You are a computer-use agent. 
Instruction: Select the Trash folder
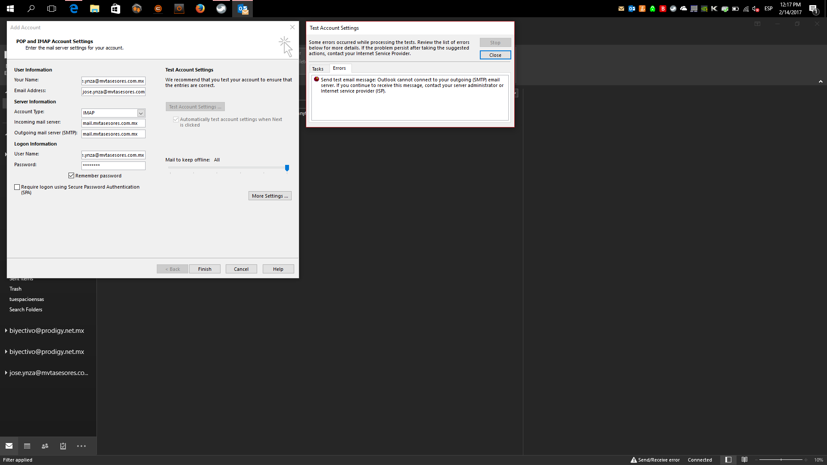(16, 289)
